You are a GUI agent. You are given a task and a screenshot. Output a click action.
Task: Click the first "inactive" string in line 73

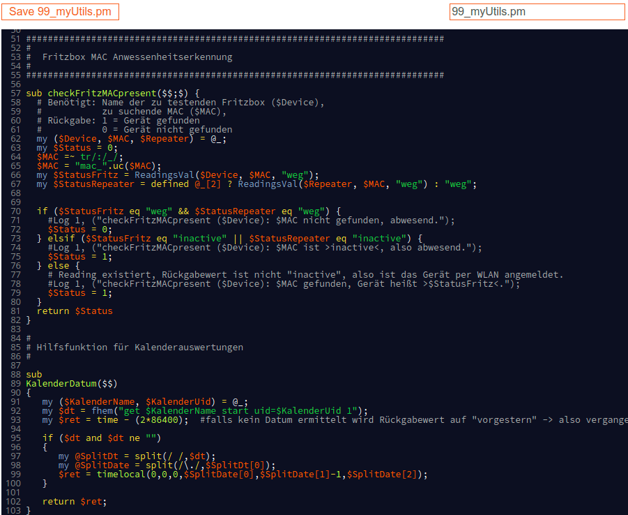point(199,239)
